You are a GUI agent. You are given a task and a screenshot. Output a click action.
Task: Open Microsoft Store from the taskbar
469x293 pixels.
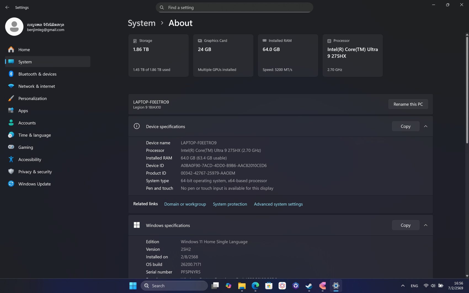pyautogui.click(x=269, y=286)
